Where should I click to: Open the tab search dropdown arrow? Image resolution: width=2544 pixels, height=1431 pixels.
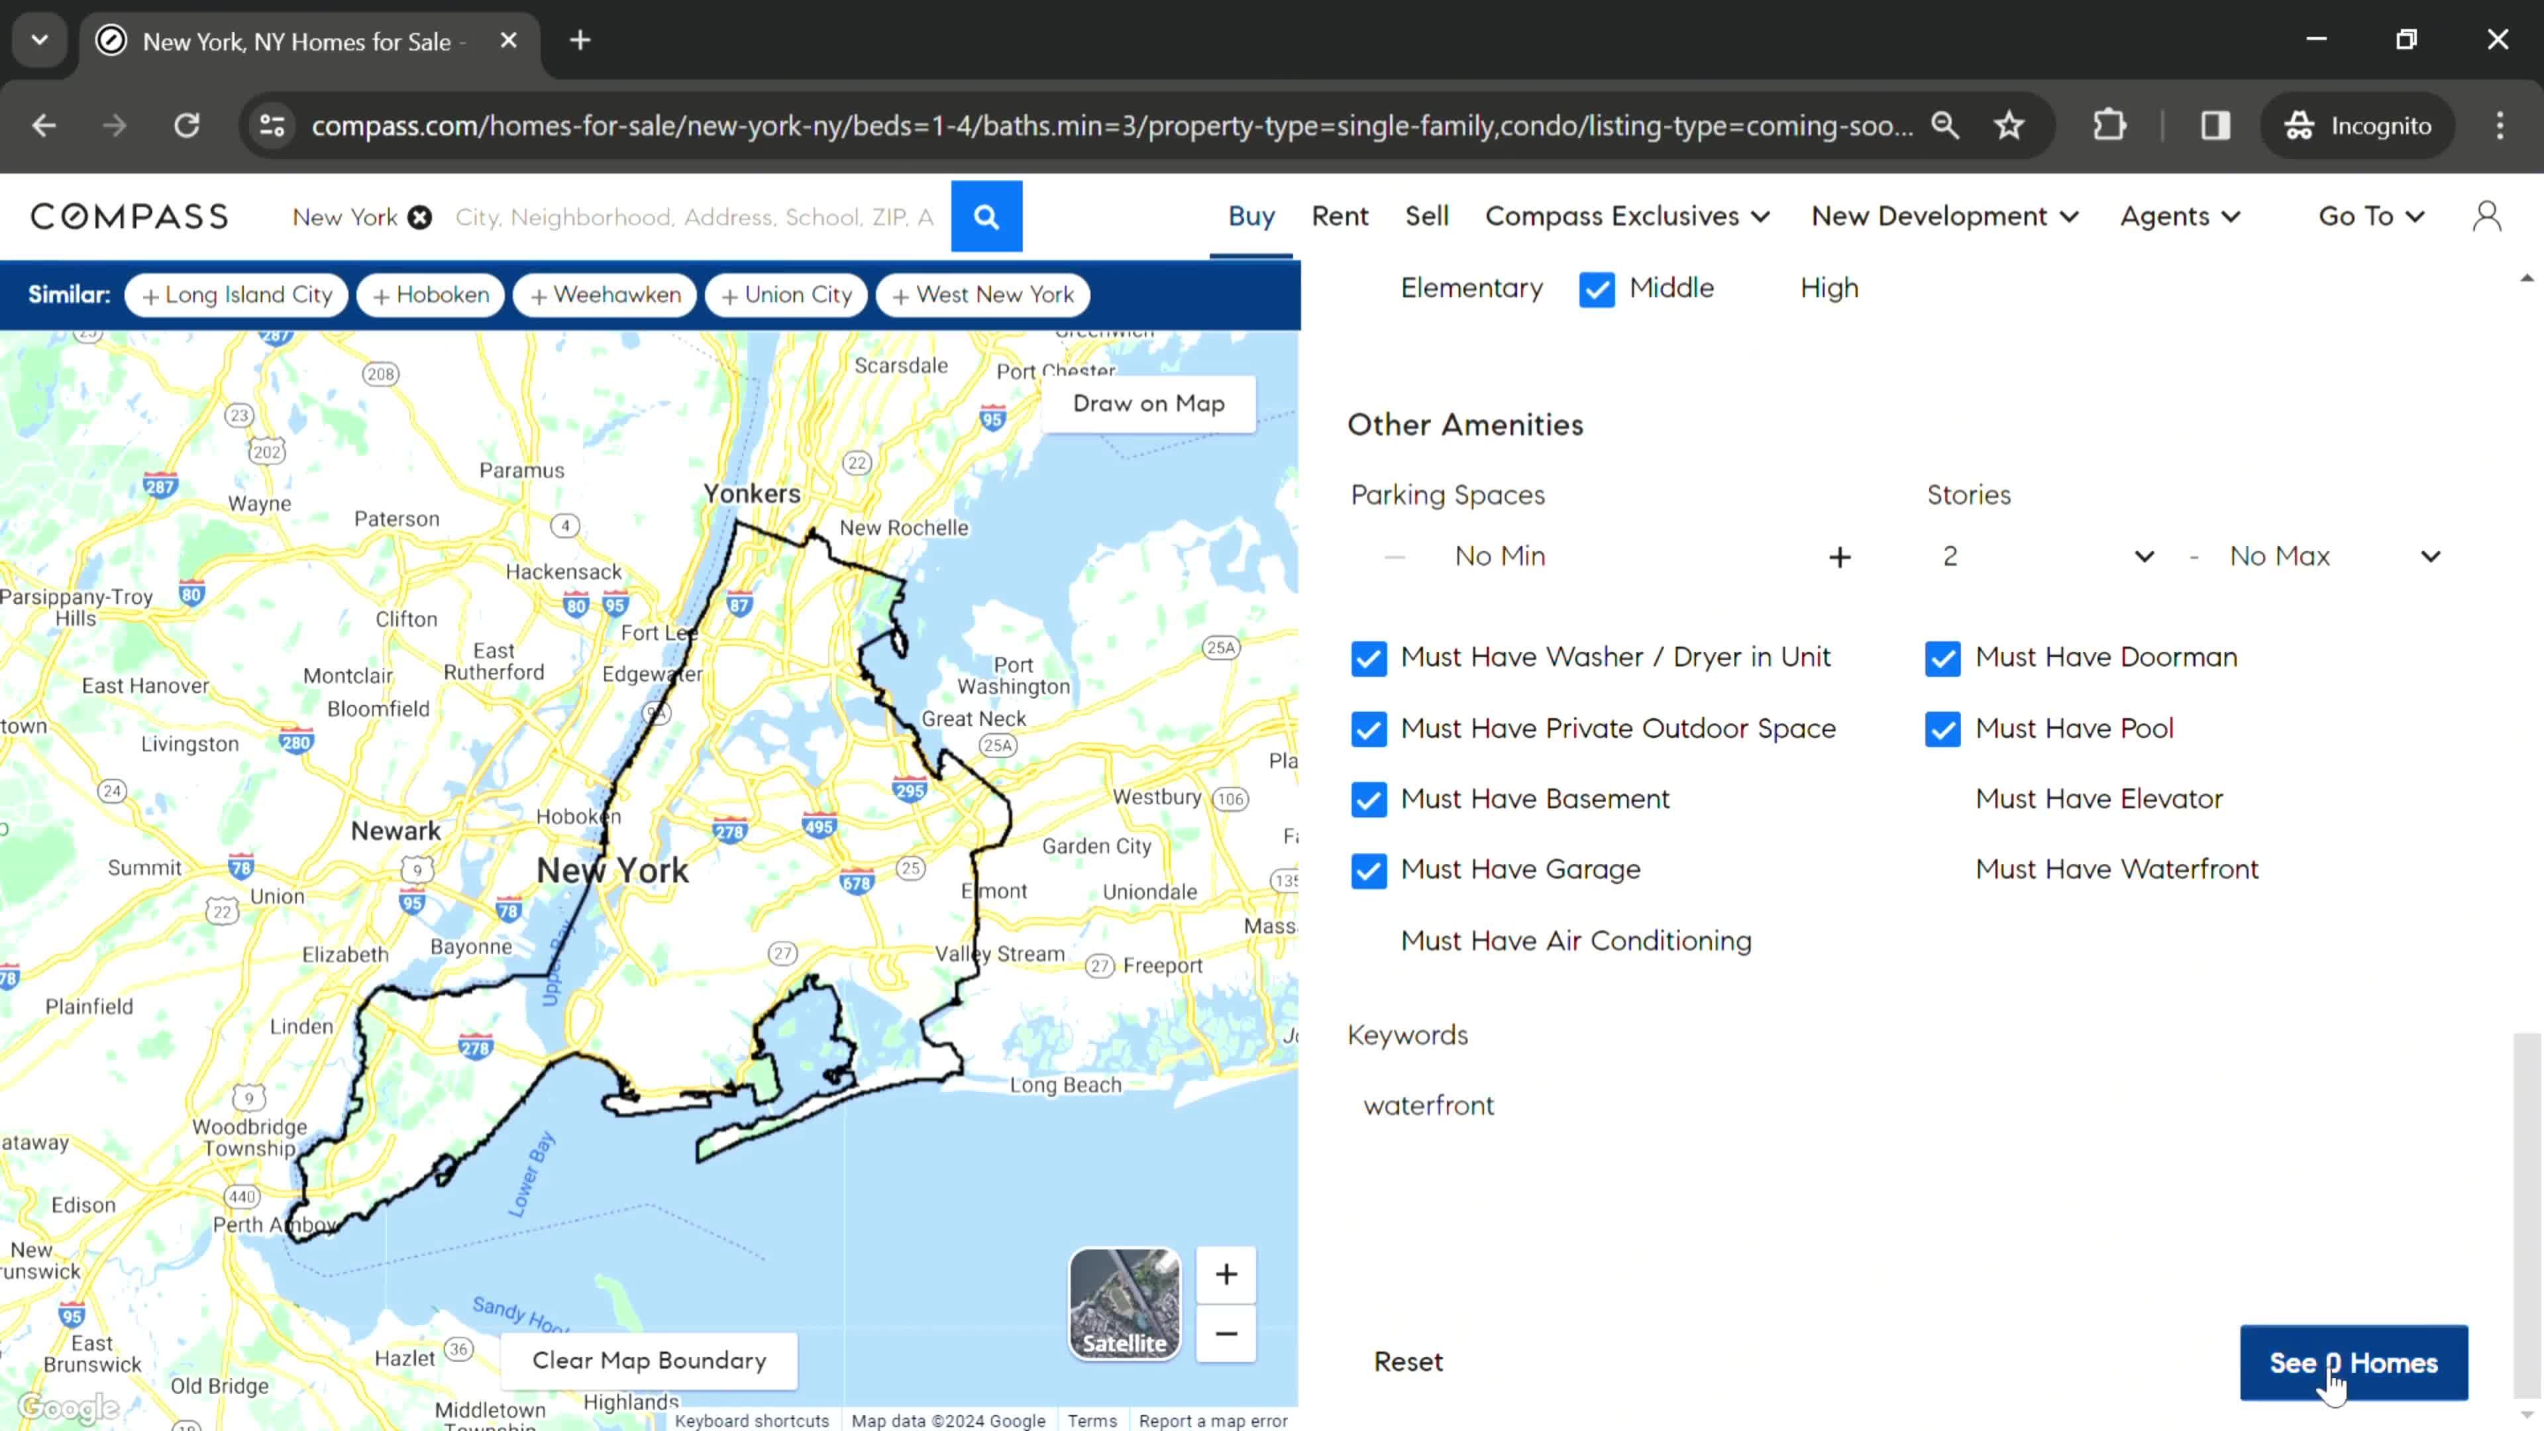pos(40,40)
